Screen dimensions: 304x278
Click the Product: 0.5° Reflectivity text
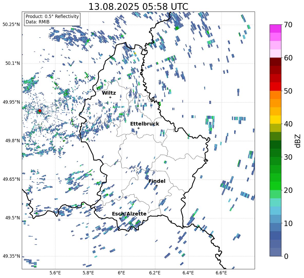pos(52,16)
